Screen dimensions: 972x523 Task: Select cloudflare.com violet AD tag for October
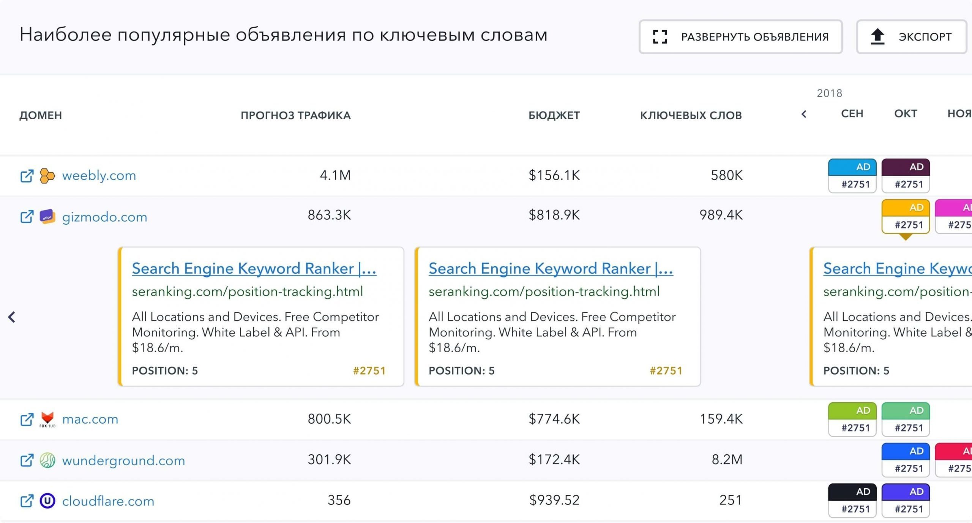tap(906, 501)
